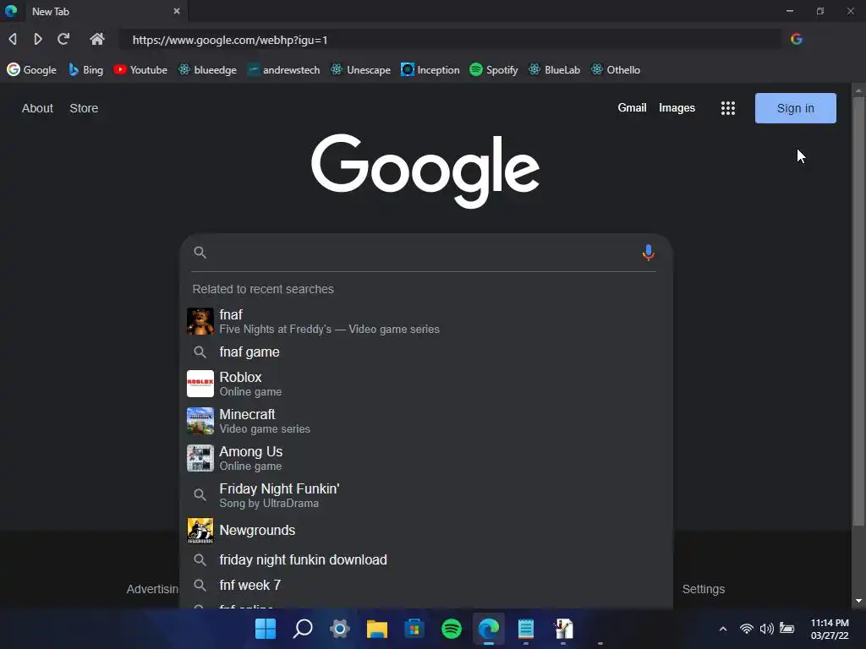Open the Youtube bookmark

coord(140,69)
